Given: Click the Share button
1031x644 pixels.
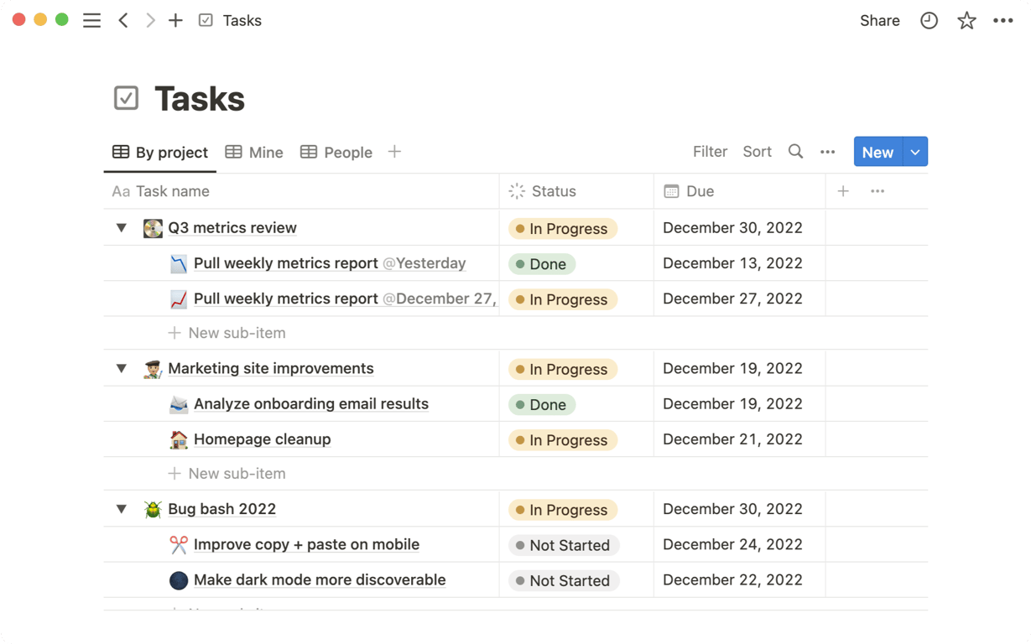Looking at the screenshot, I should pyautogui.click(x=879, y=21).
